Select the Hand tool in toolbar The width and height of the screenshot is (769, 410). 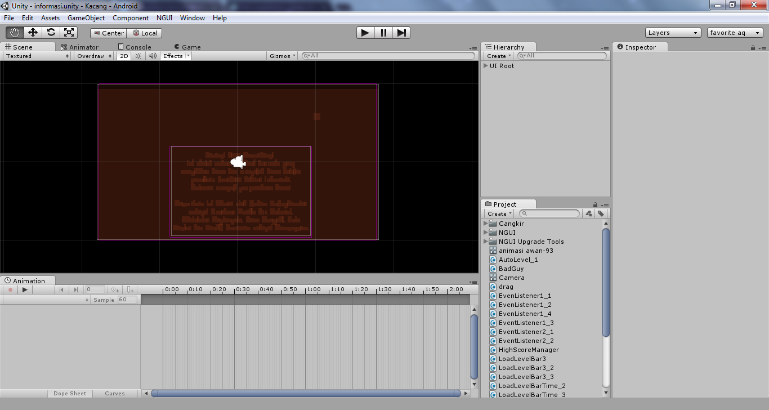[x=15, y=33]
